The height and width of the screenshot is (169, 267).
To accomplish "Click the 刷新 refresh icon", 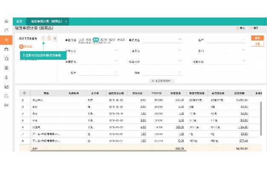I will 251,28.
